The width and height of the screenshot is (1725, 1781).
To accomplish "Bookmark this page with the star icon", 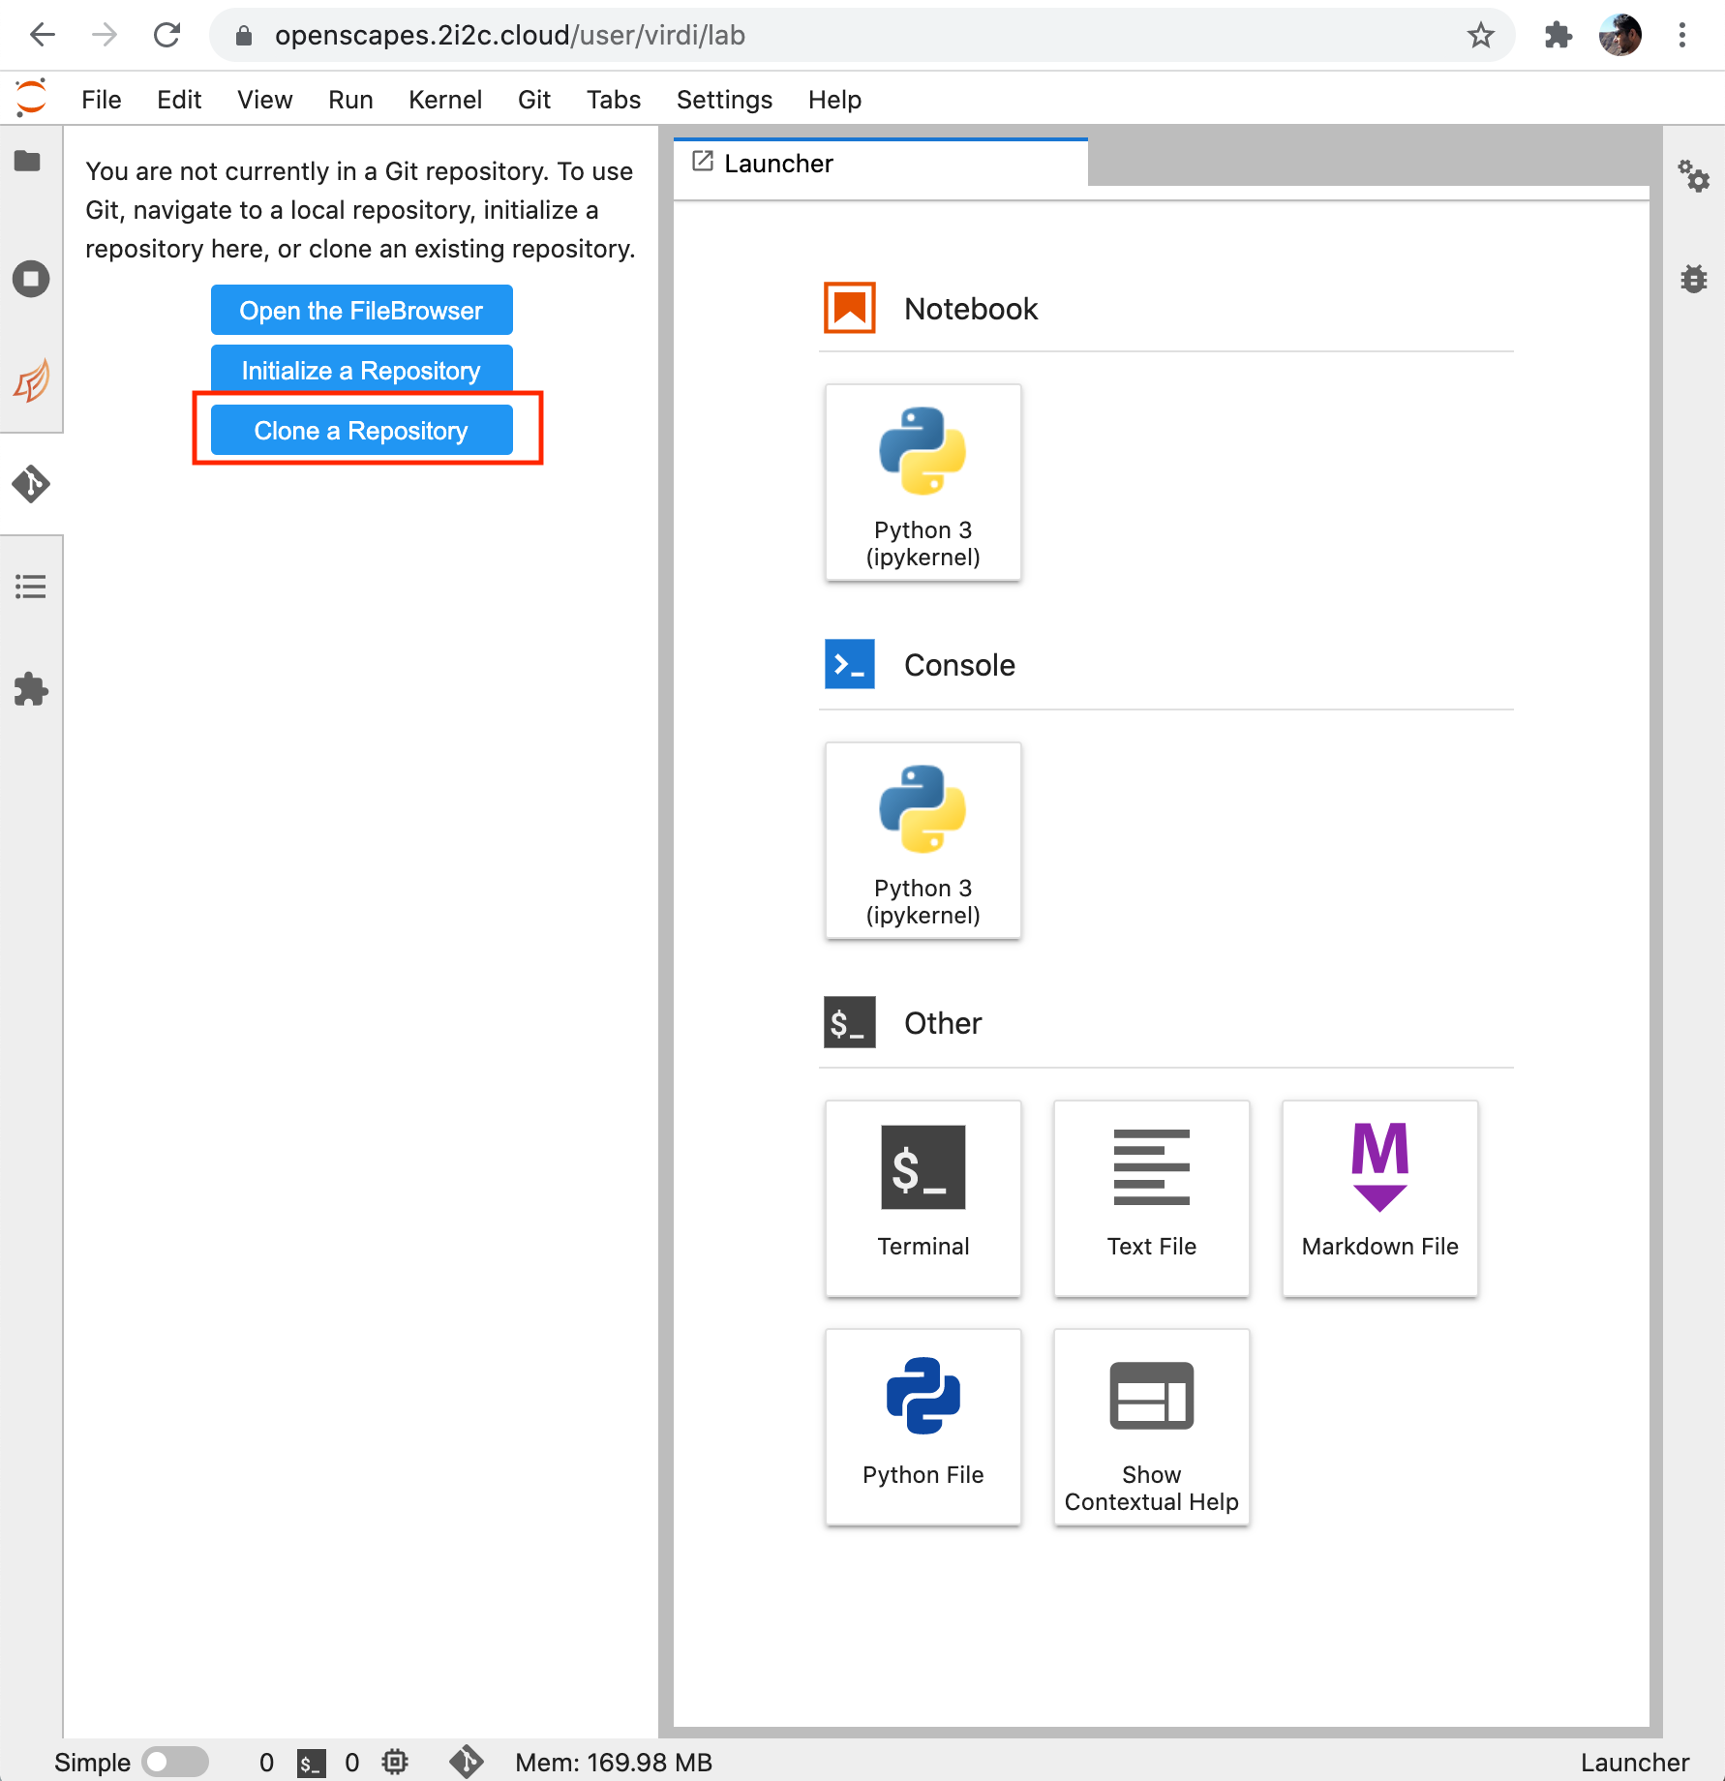I will pos(1480,36).
